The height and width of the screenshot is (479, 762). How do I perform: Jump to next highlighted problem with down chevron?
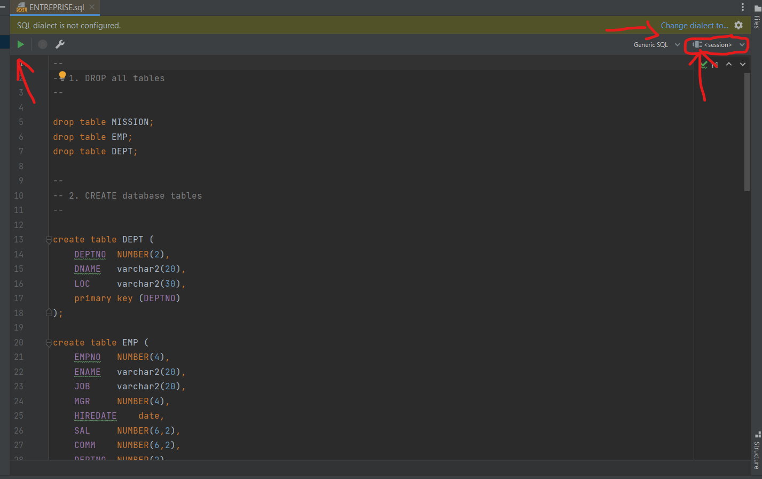click(x=743, y=64)
